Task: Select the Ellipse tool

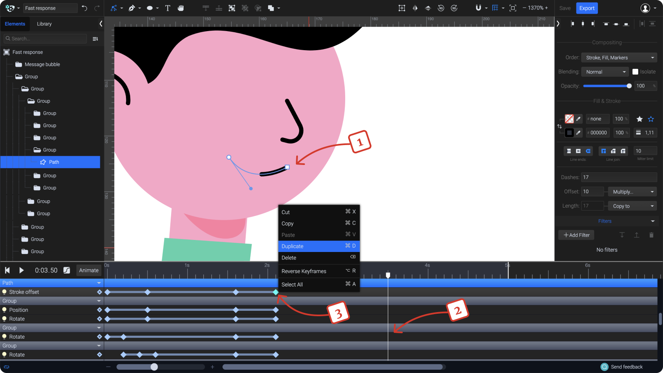Action: click(x=150, y=8)
